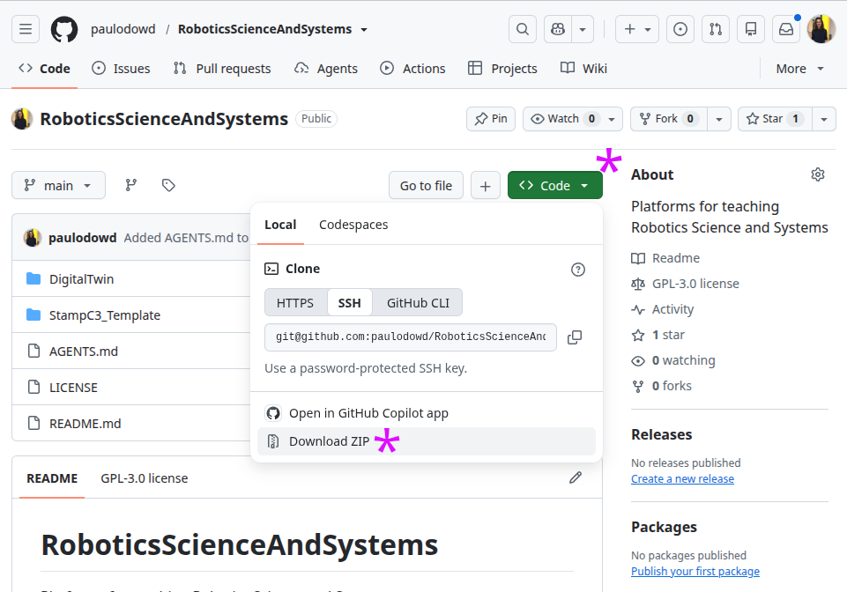Expand the Fork options arrow
Screen dimensions: 847x592
pyautogui.click(x=719, y=119)
